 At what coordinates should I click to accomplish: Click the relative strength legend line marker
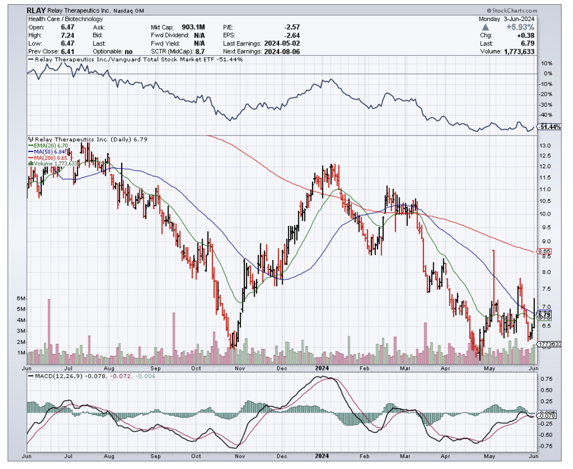pos(31,60)
